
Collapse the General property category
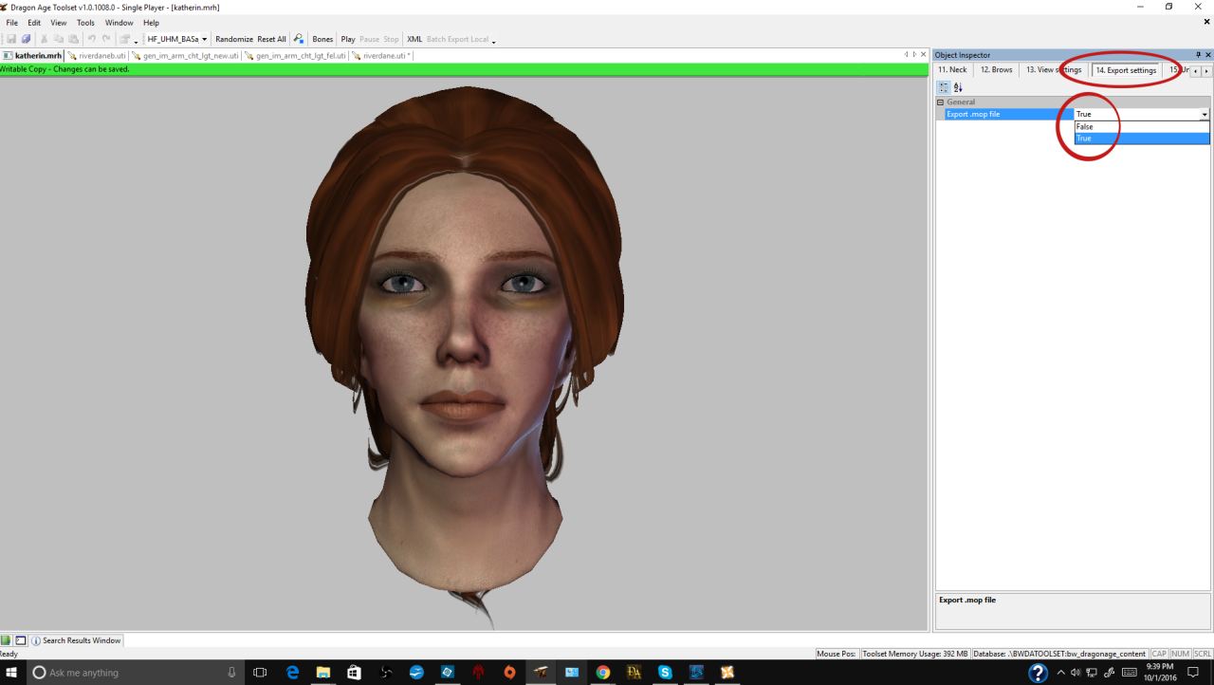tap(941, 102)
